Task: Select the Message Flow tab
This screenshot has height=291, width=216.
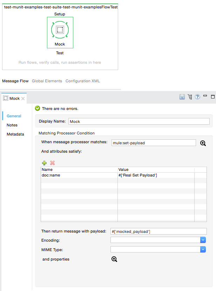Action: pos(15,81)
